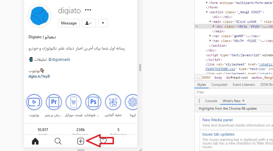Open the Console drawer tab

tap(211, 101)
